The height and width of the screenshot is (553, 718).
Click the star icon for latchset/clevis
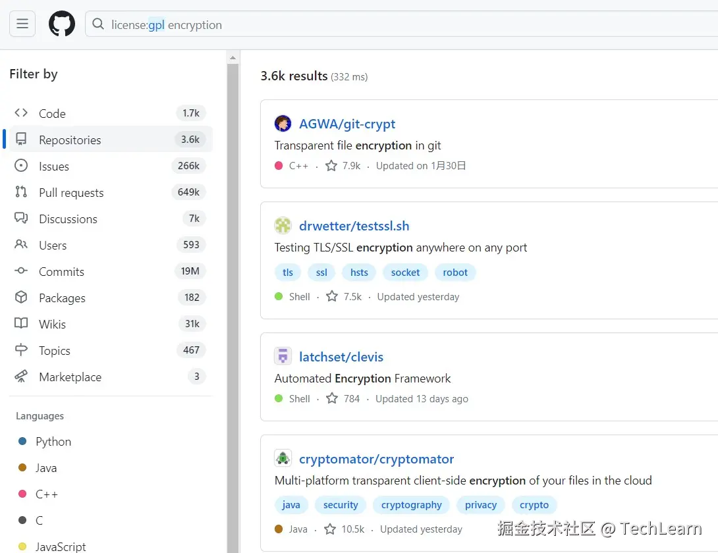(332, 398)
